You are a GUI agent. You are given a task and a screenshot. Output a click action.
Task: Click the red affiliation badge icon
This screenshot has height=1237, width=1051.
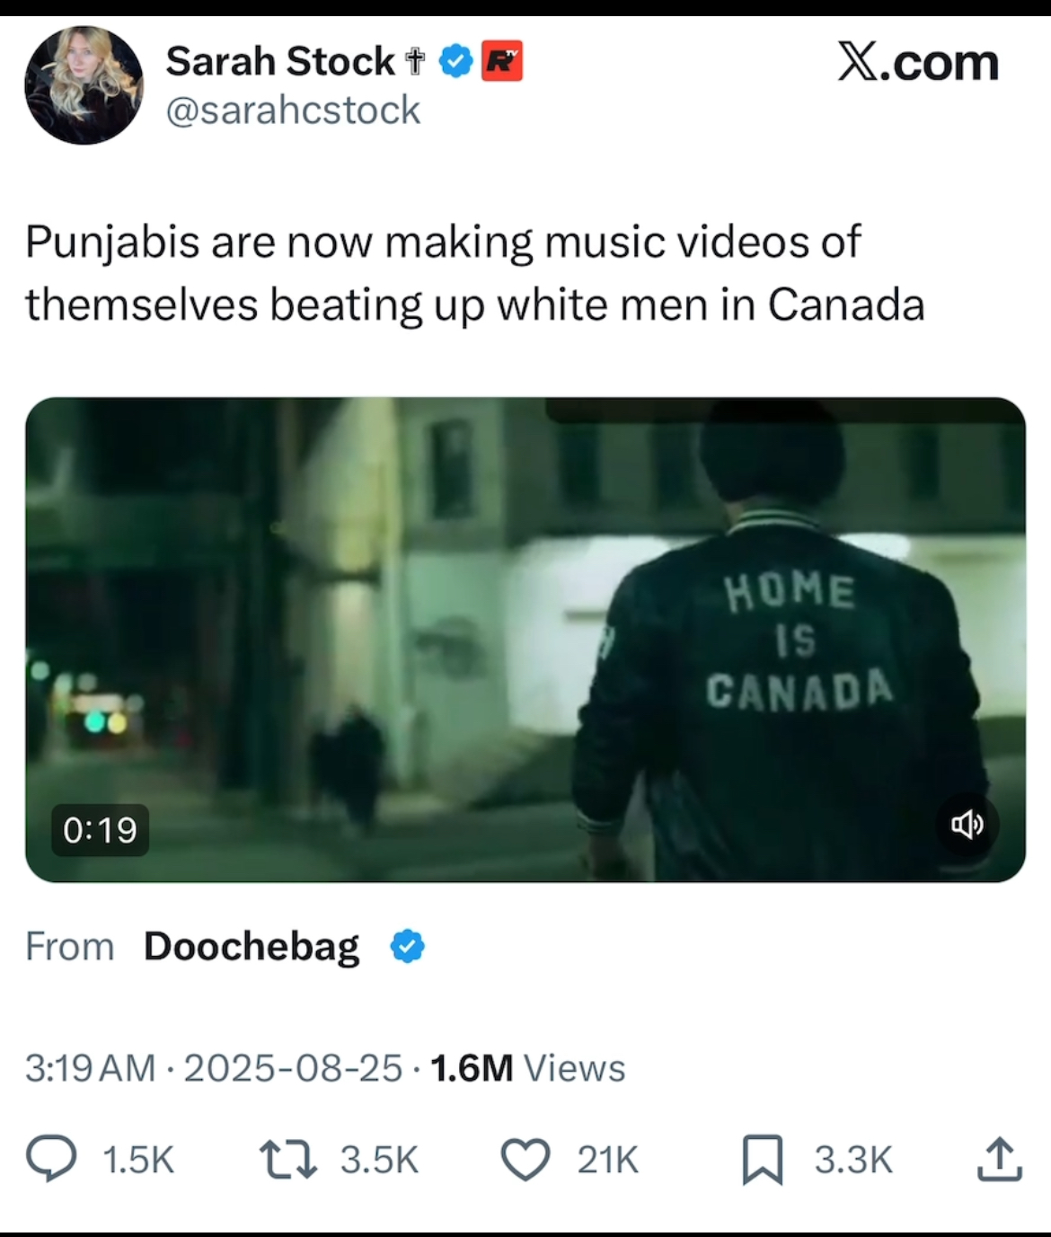pos(502,61)
